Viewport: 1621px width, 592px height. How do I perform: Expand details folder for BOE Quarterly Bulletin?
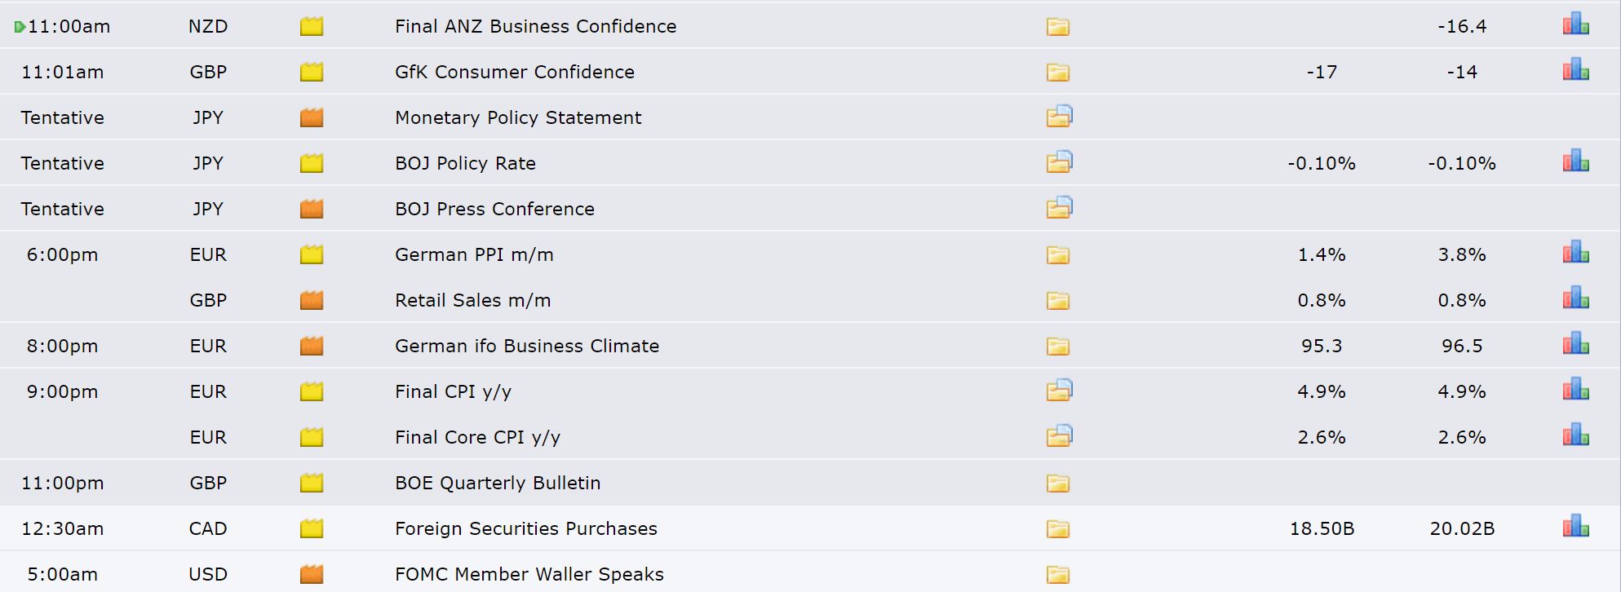click(1057, 484)
